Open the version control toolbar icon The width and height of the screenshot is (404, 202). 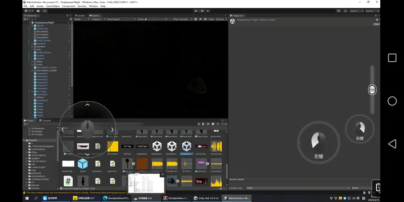(x=45, y=11)
